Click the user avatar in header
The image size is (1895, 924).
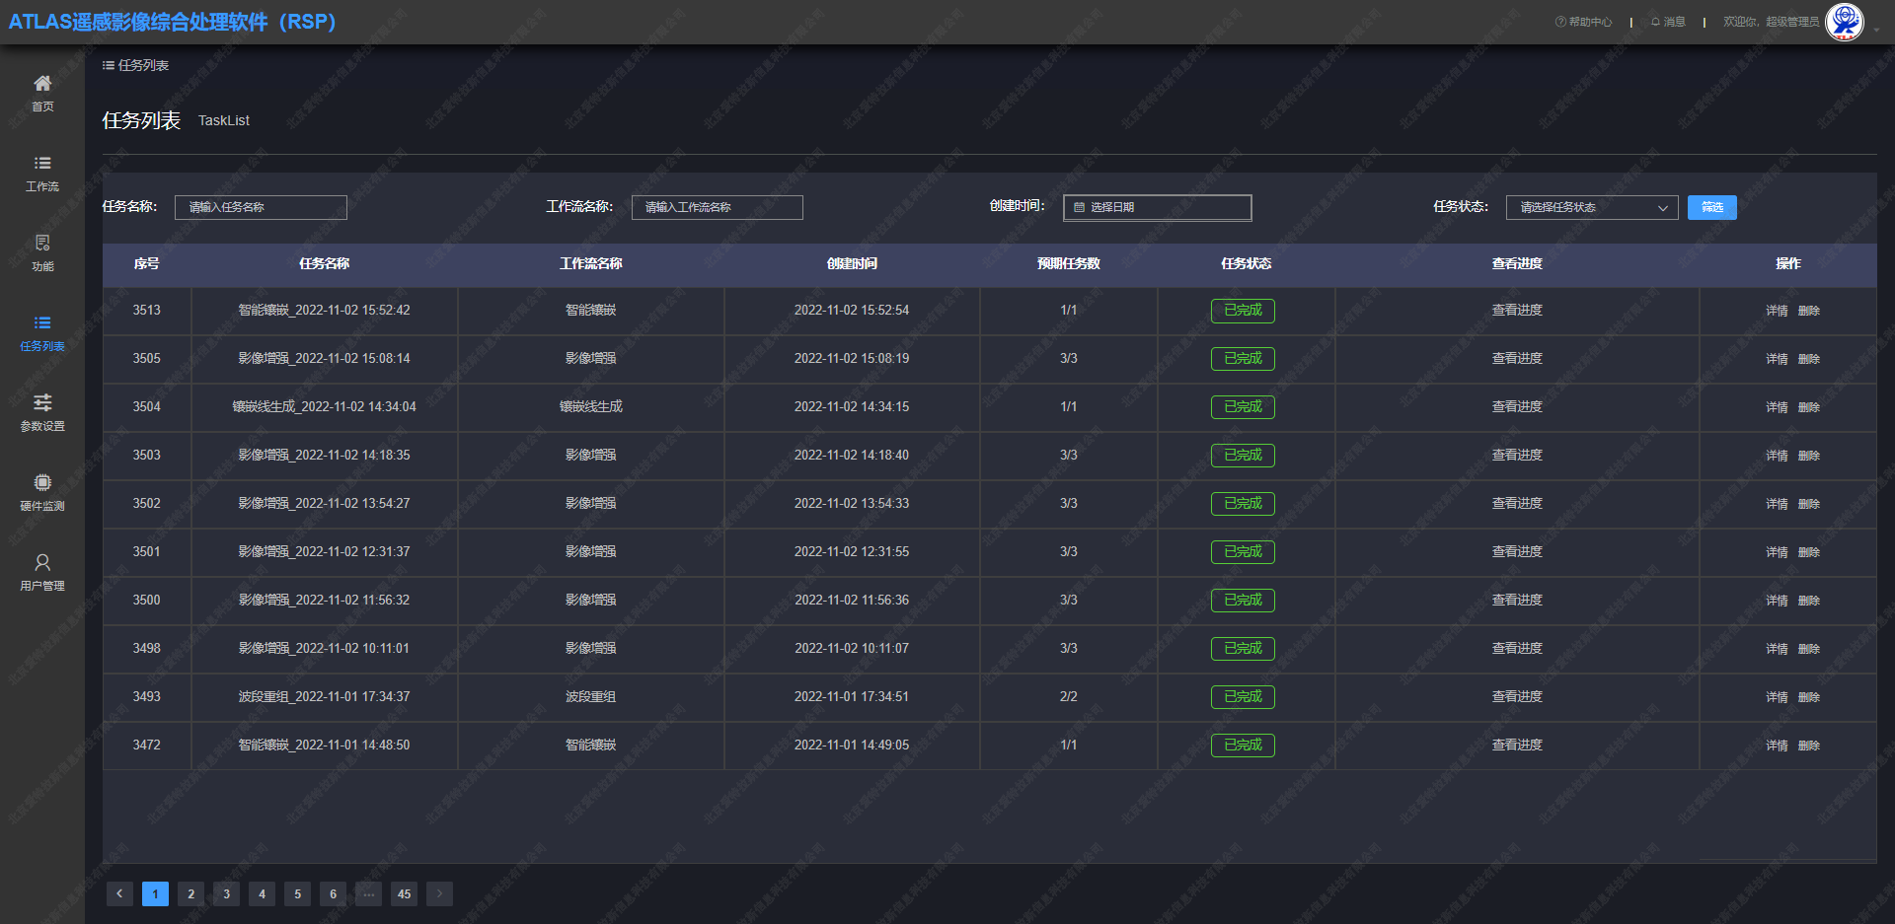click(x=1843, y=22)
